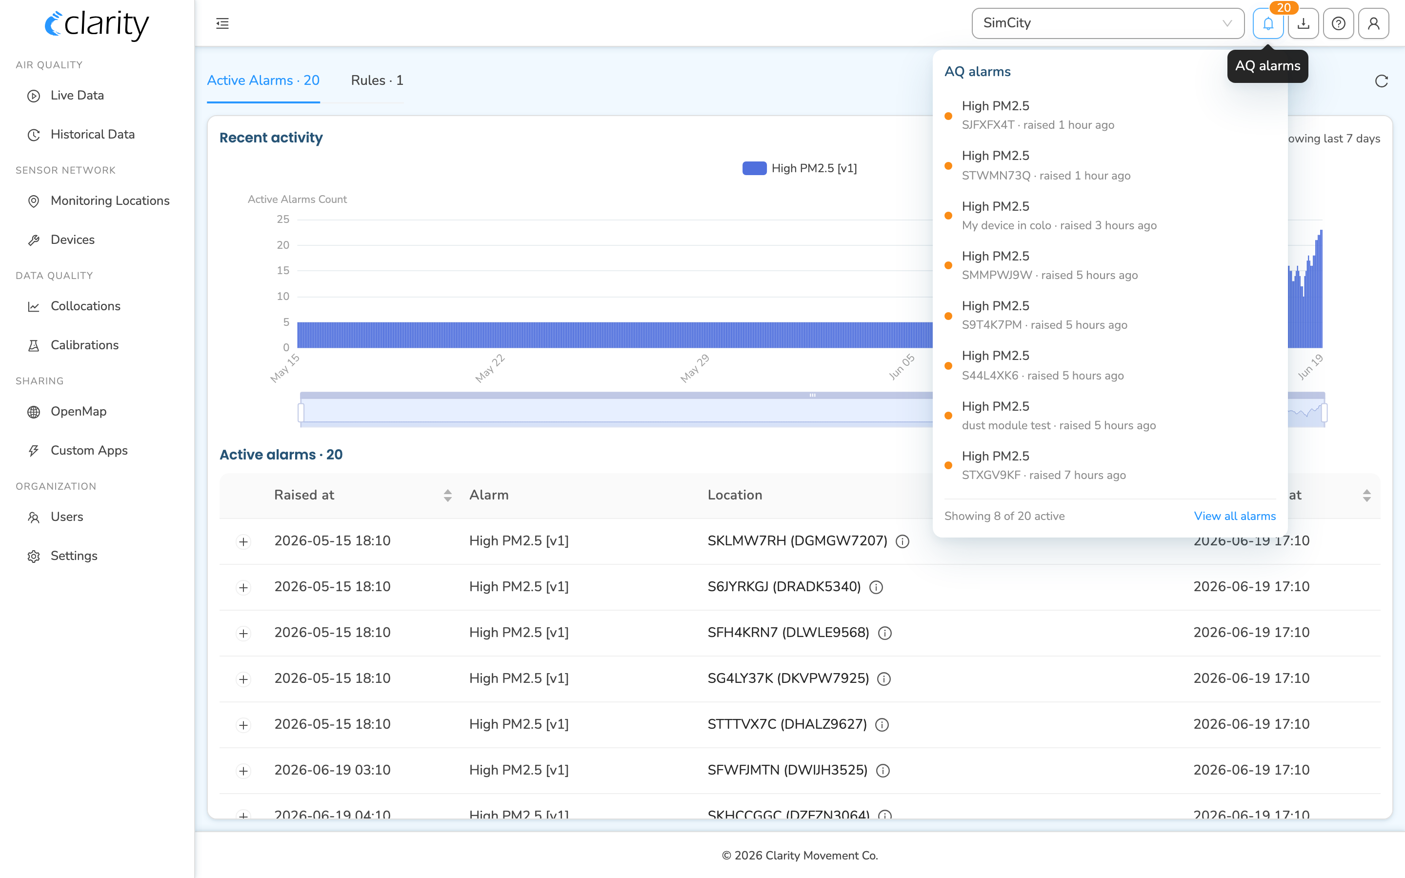The height and width of the screenshot is (878, 1405).
Task: Collapse the sidebar menu icon
Action: tap(222, 23)
